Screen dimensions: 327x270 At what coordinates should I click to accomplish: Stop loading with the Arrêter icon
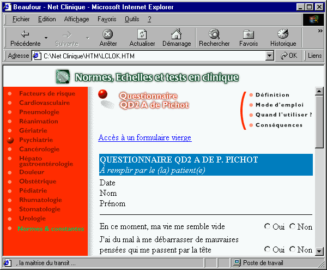(108, 38)
